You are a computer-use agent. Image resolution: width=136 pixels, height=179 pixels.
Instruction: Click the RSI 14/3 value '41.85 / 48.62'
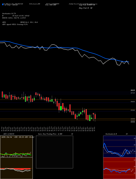(x=24, y=16)
